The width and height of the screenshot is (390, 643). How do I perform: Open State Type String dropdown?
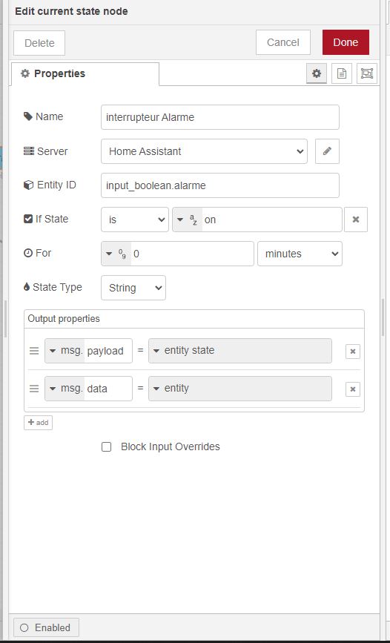coord(133,288)
